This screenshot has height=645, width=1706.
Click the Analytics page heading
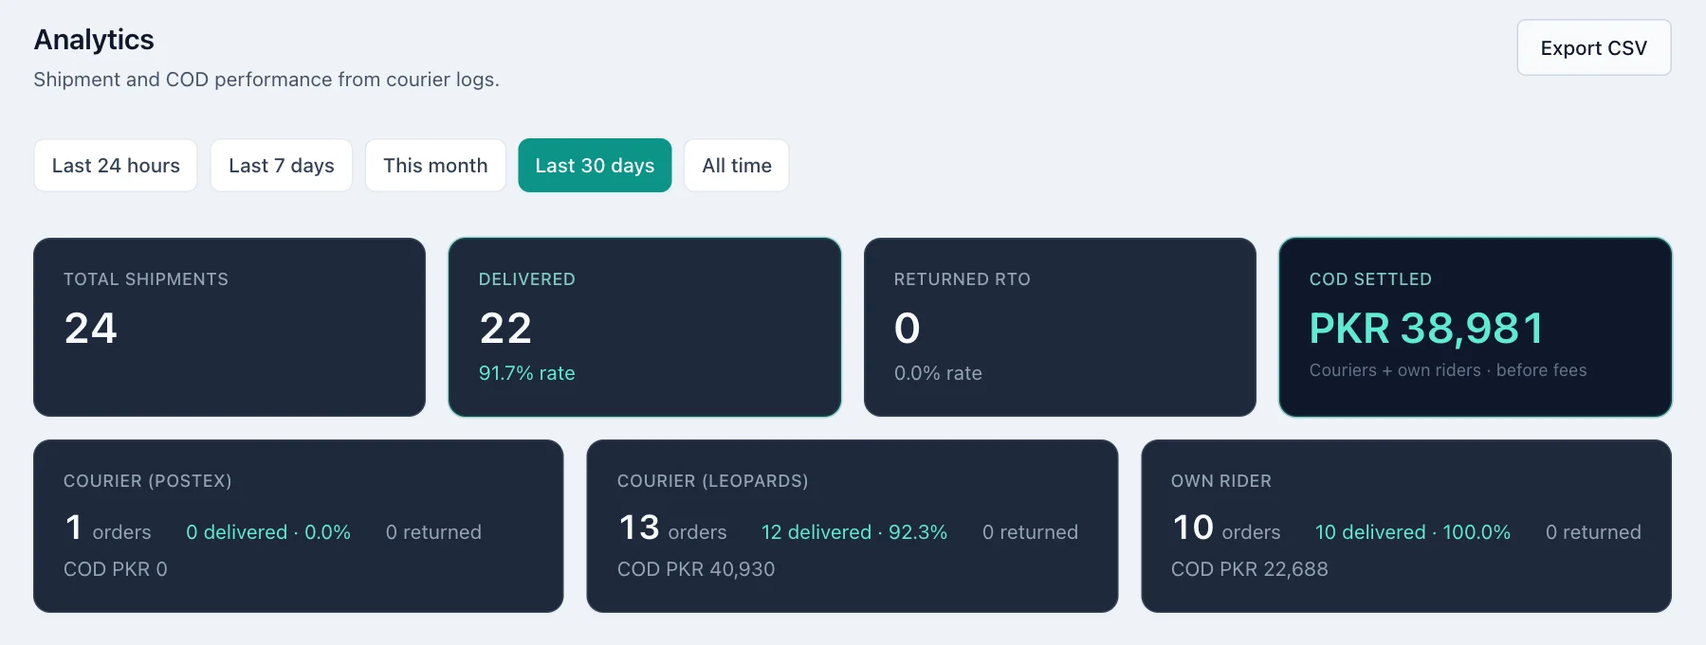pos(94,40)
